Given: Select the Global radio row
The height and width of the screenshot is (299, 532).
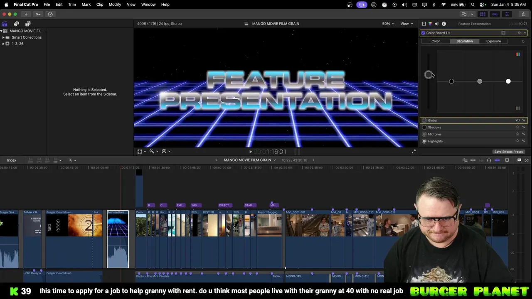Looking at the screenshot, I should (473, 120).
